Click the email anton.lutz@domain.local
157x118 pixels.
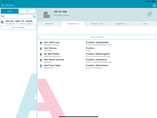[x=102, y=45]
